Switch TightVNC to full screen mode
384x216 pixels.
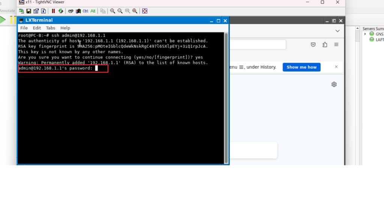point(145,11)
